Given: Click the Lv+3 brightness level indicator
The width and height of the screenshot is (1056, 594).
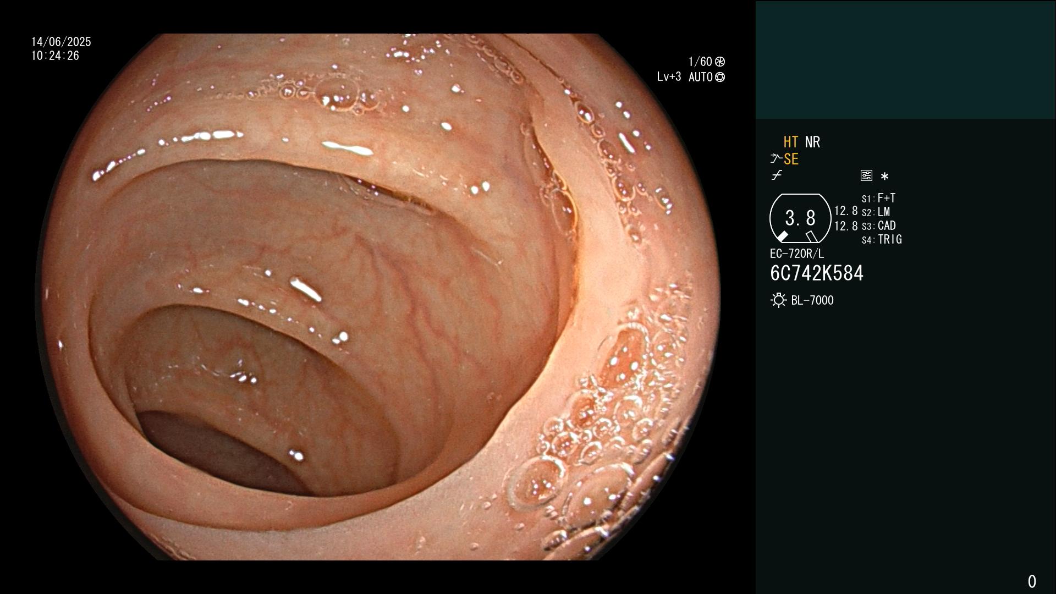Looking at the screenshot, I should [669, 77].
